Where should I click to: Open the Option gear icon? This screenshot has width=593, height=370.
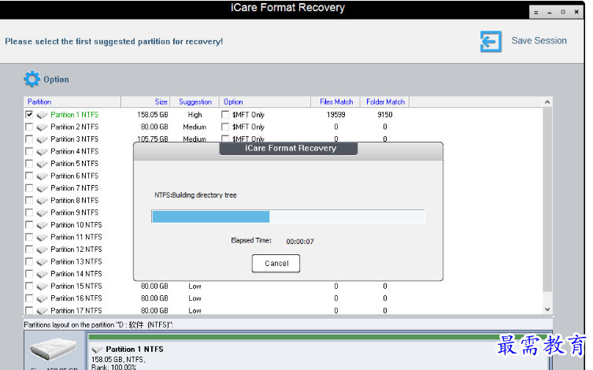pyautogui.click(x=32, y=79)
